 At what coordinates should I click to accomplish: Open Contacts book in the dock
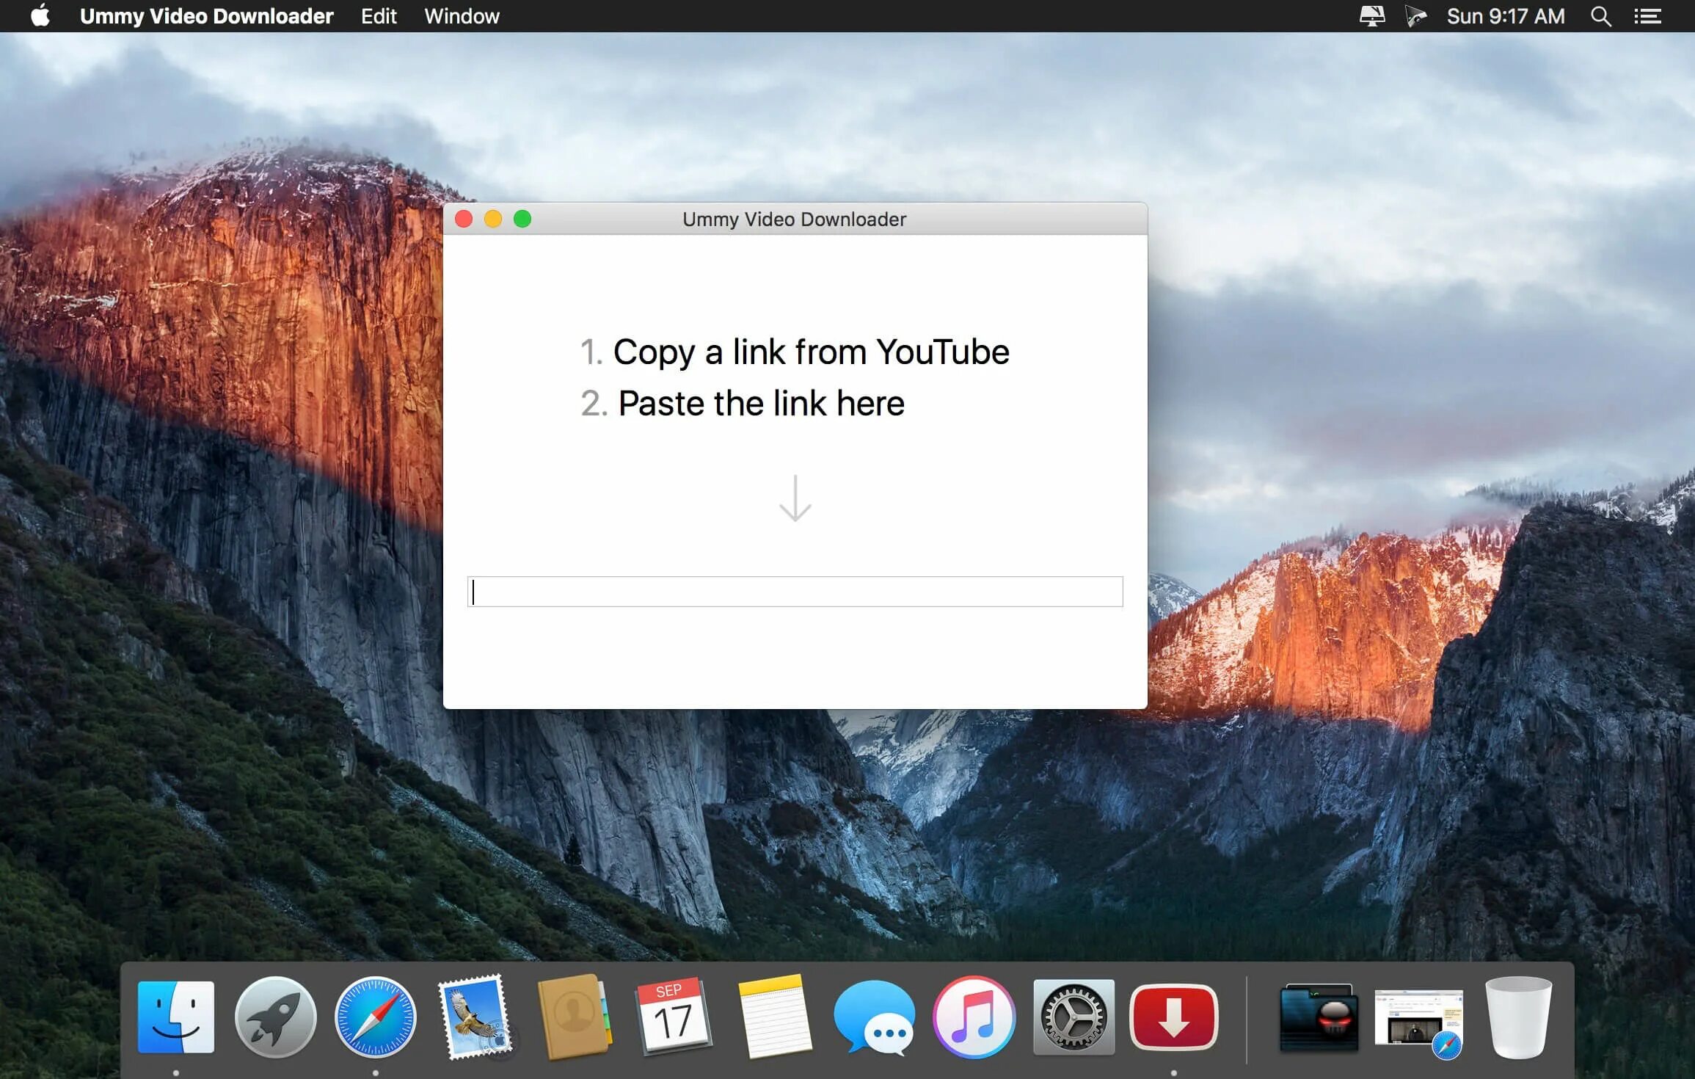[x=574, y=1017]
